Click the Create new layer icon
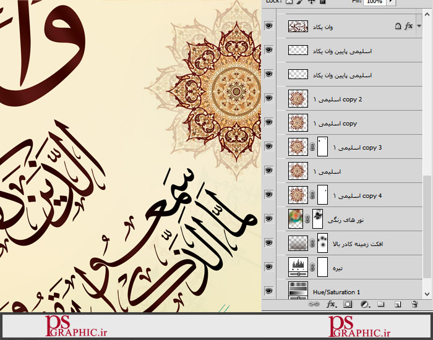 click(398, 304)
